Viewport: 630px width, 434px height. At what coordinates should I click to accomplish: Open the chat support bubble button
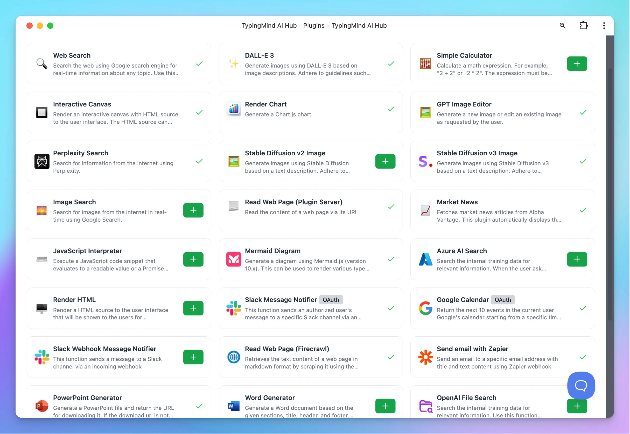pyautogui.click(x=581, y=386)
